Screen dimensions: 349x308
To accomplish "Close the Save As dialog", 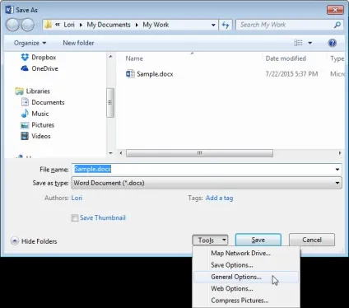I will pyautogui.click(x=335, y=10).
